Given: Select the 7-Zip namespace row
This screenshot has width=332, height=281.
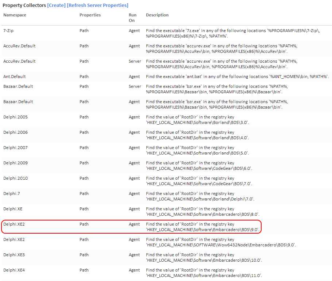Looking at the screenshot, I should [166, 33].
